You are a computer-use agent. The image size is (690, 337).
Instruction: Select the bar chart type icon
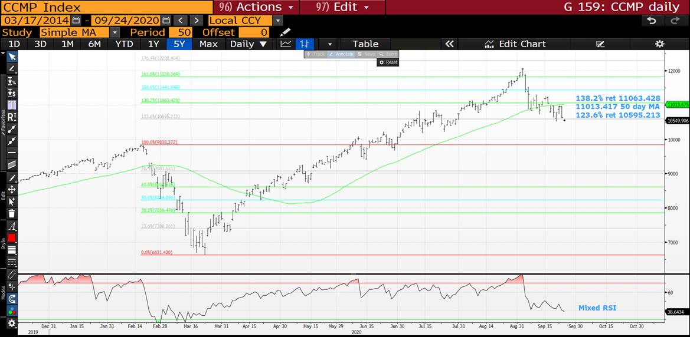coord(305,44)
